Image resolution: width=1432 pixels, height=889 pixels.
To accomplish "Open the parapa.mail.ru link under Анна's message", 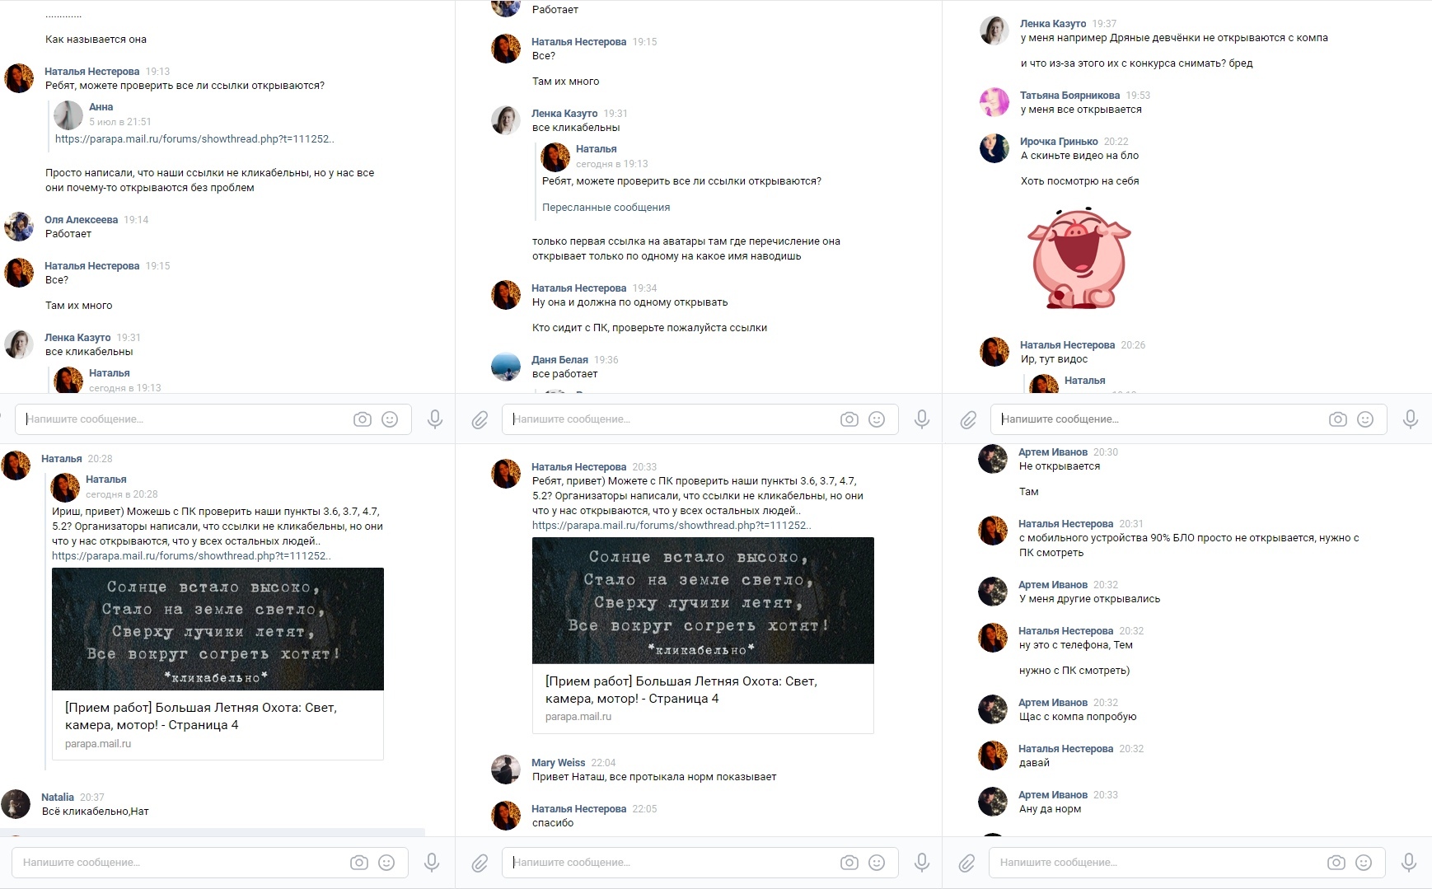I will tap(194, 139).
